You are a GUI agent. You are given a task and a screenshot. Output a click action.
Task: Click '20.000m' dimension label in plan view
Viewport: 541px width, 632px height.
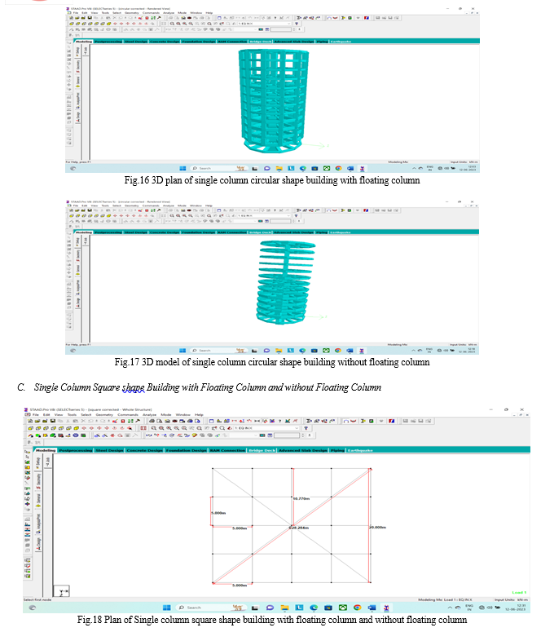378,527
